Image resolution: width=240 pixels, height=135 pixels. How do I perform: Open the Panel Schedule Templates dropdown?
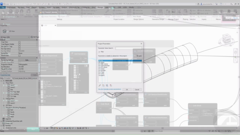[x=91, y=16]
